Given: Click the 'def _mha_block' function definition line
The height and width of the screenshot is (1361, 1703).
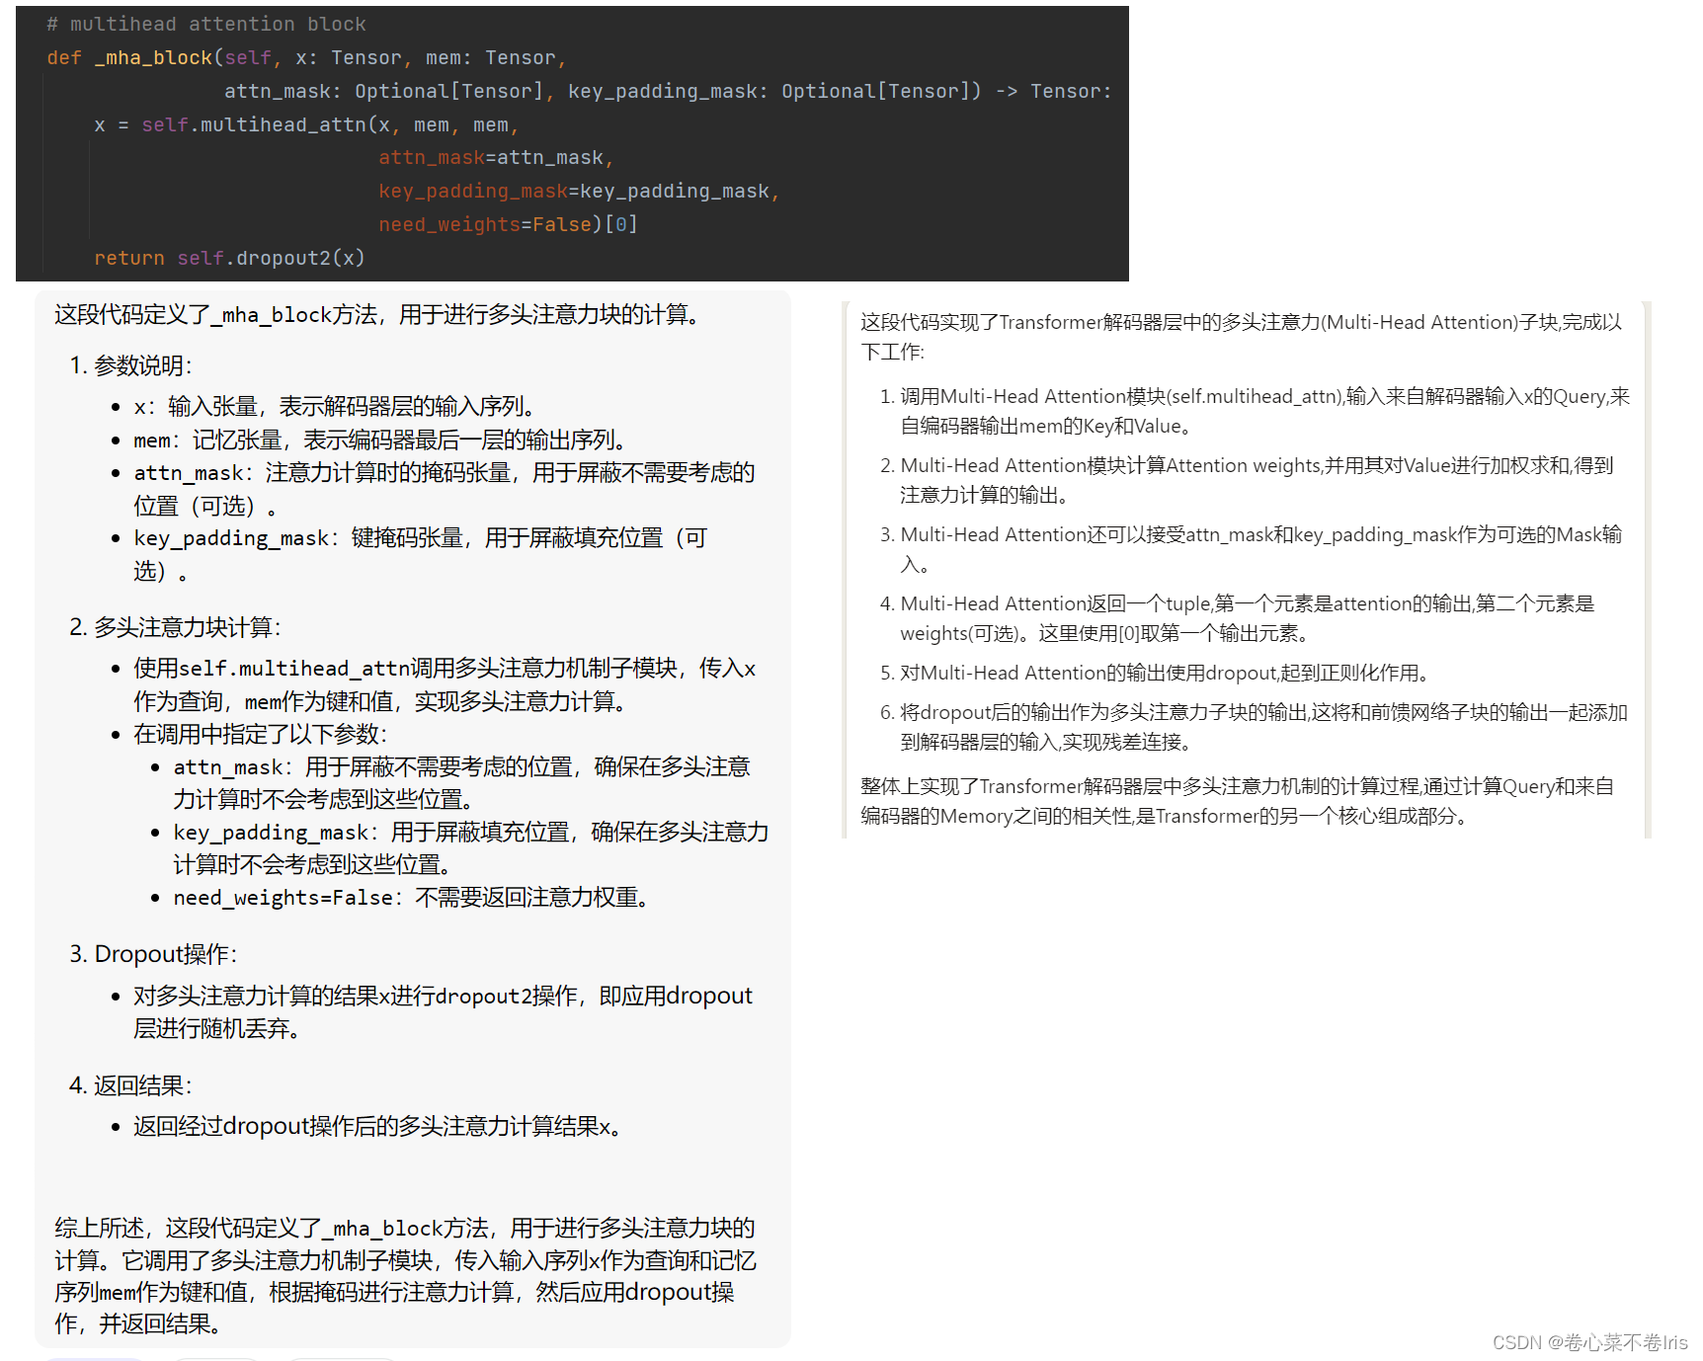Looking at the screenshot, I should coord(306,57).
